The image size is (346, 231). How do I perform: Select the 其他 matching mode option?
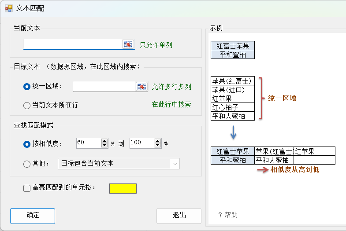(x=26, y=164)
